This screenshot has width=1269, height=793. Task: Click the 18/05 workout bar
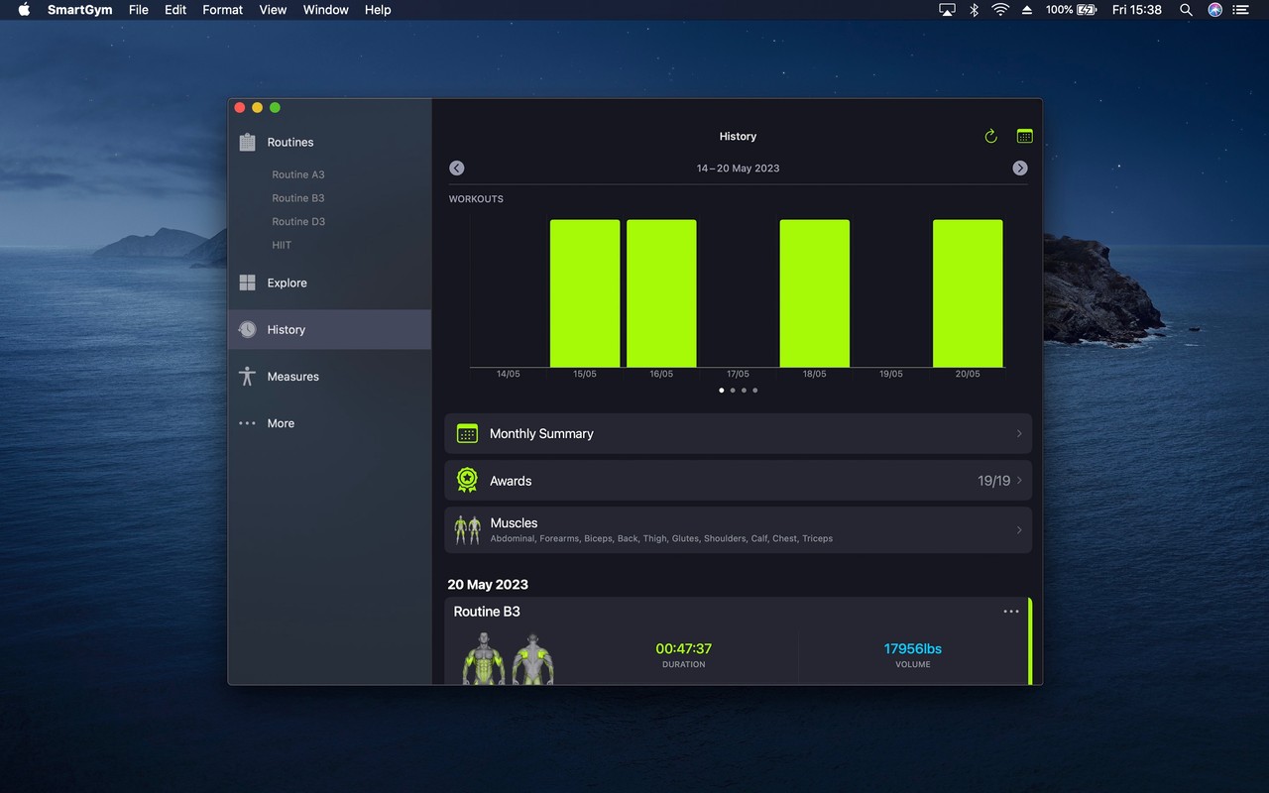[815, 293]
